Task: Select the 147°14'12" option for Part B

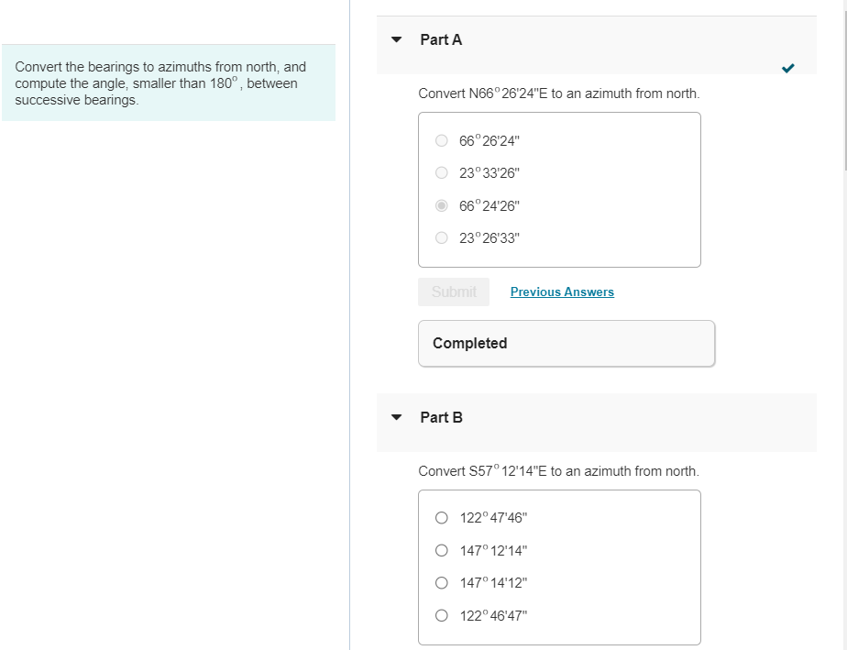Action: [441, 582]
